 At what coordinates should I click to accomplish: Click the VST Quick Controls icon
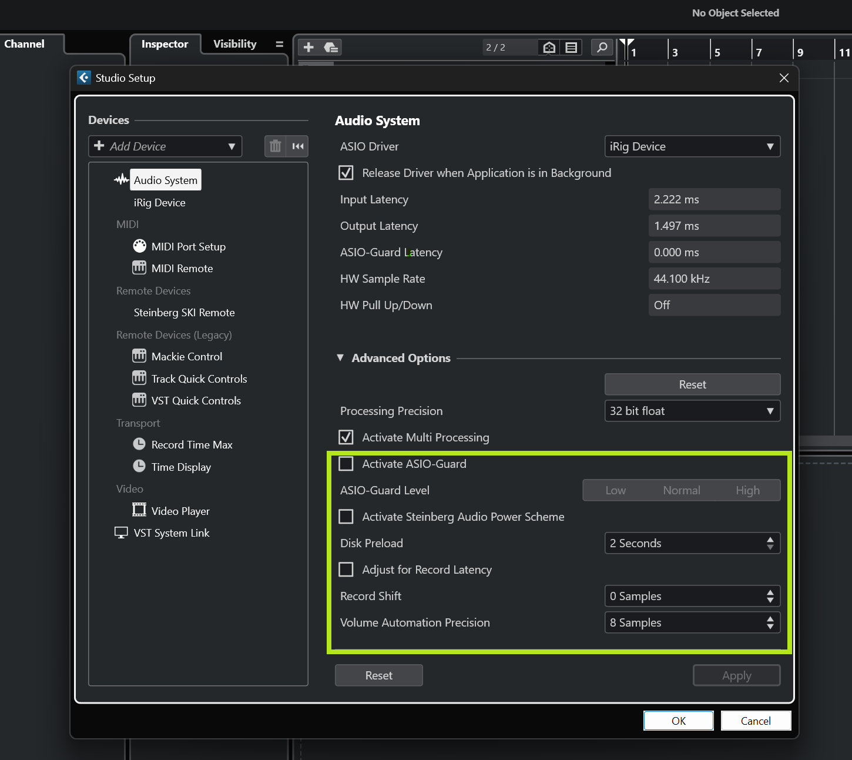point(139,400)
